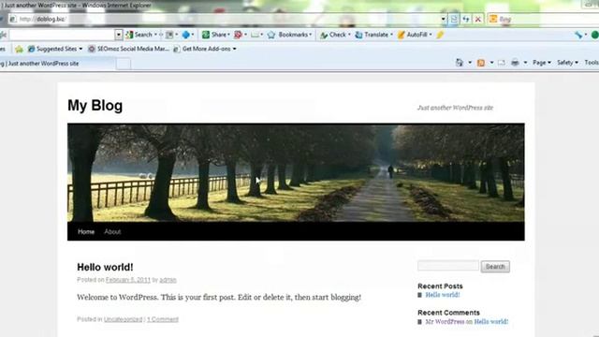Image resolution: width=599 pixels, height=337 pixels.
Task: Expand the Bookmarks dropdown arrow
Action: 311,35
